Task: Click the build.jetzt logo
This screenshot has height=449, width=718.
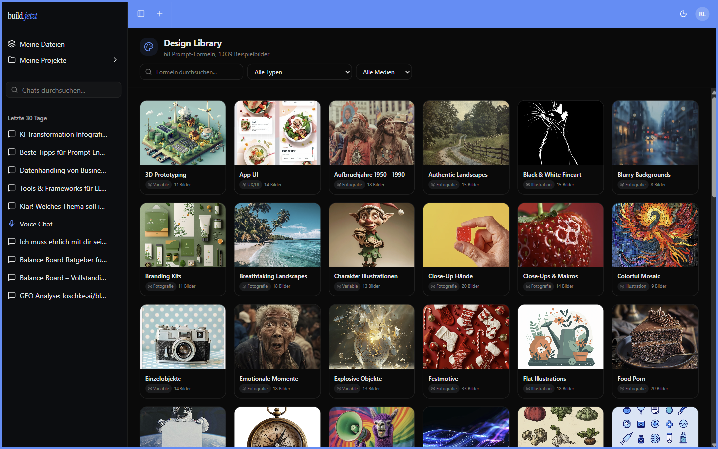Action: [23, 16]
